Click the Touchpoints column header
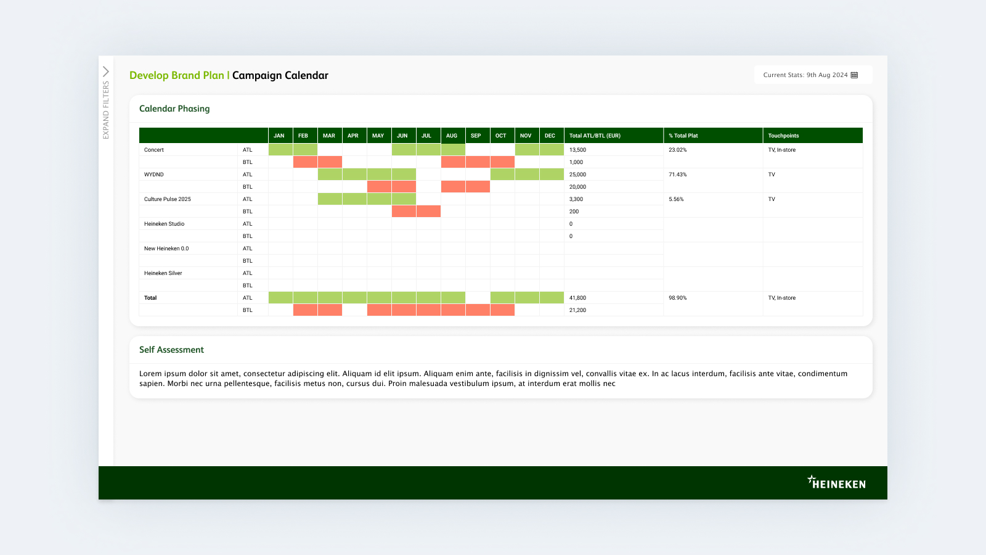Viewport: 986px width, 555px height. click(x=783, y=135)
